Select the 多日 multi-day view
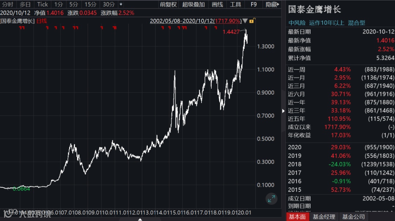Screen dimensions: 395x221 [25, 4]
